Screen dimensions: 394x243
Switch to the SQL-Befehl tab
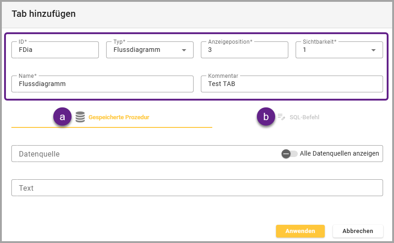point(304,117)
